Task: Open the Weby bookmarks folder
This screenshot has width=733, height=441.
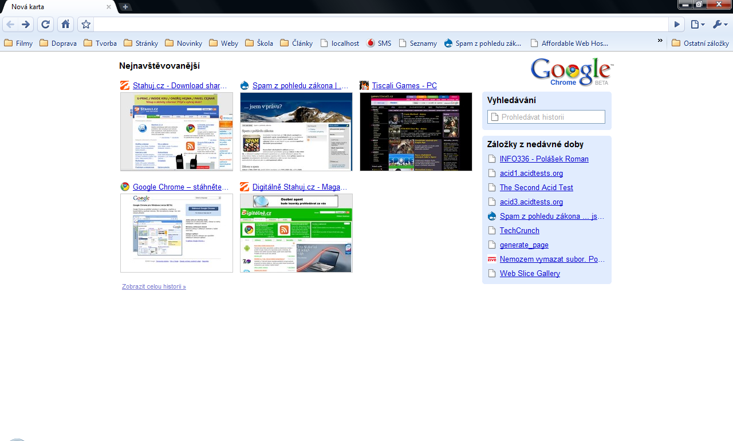Action: point(223,43)
